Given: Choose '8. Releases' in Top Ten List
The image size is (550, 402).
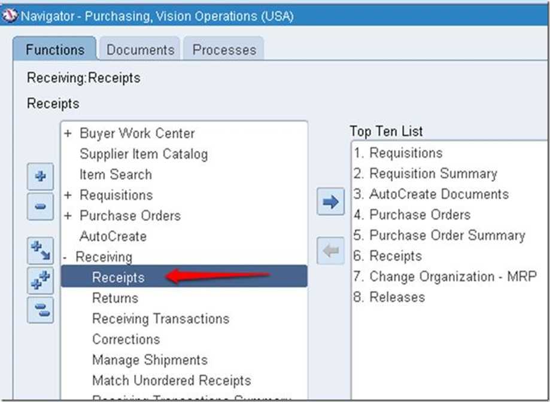Looking at the screenshot, I should point(390,297).
